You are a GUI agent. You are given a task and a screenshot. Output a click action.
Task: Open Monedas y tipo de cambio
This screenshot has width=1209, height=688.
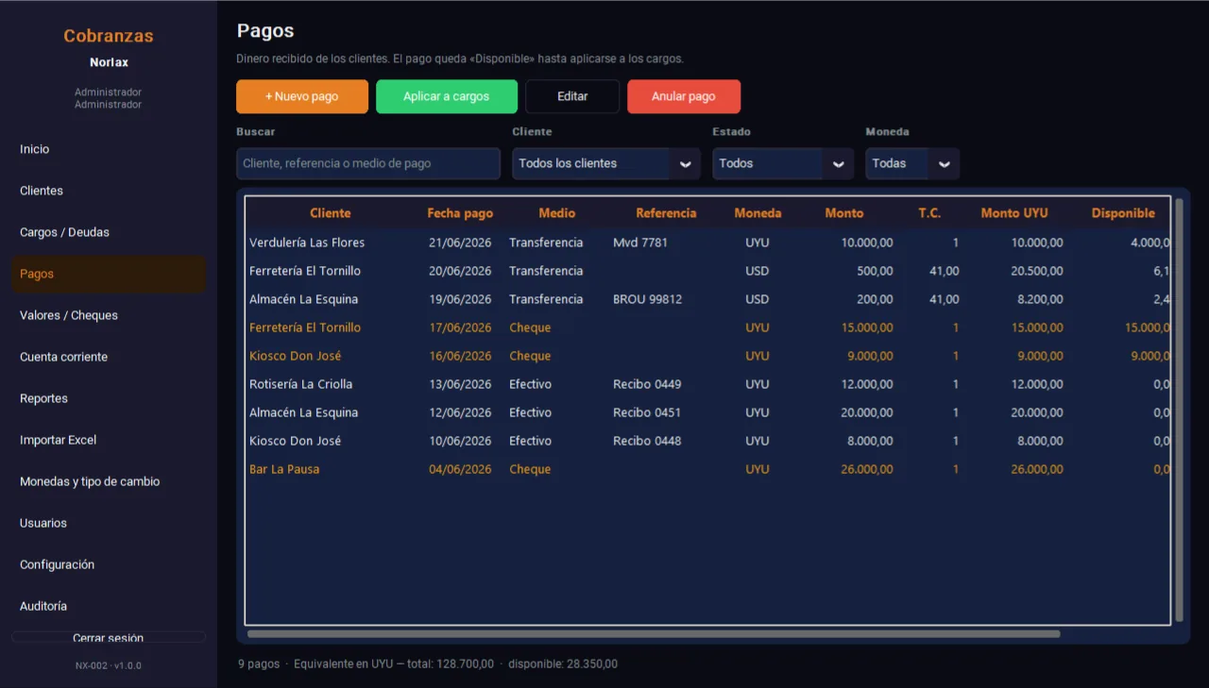click(109, 481)
